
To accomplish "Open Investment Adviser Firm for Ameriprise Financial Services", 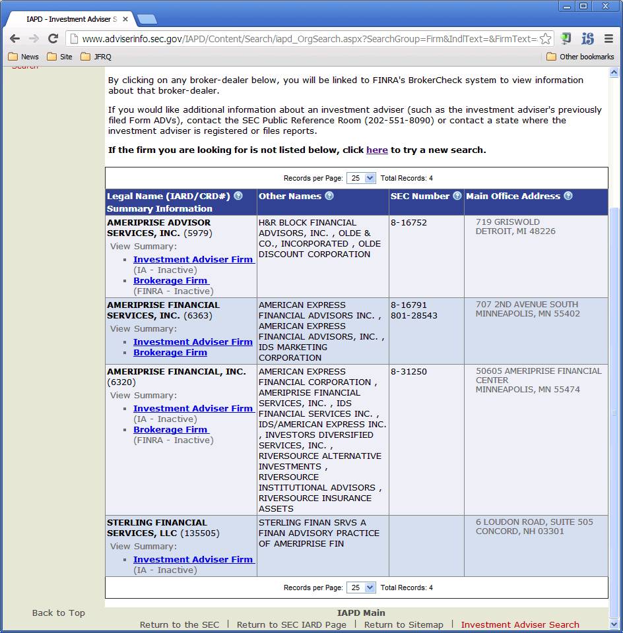I will (193, 342).
